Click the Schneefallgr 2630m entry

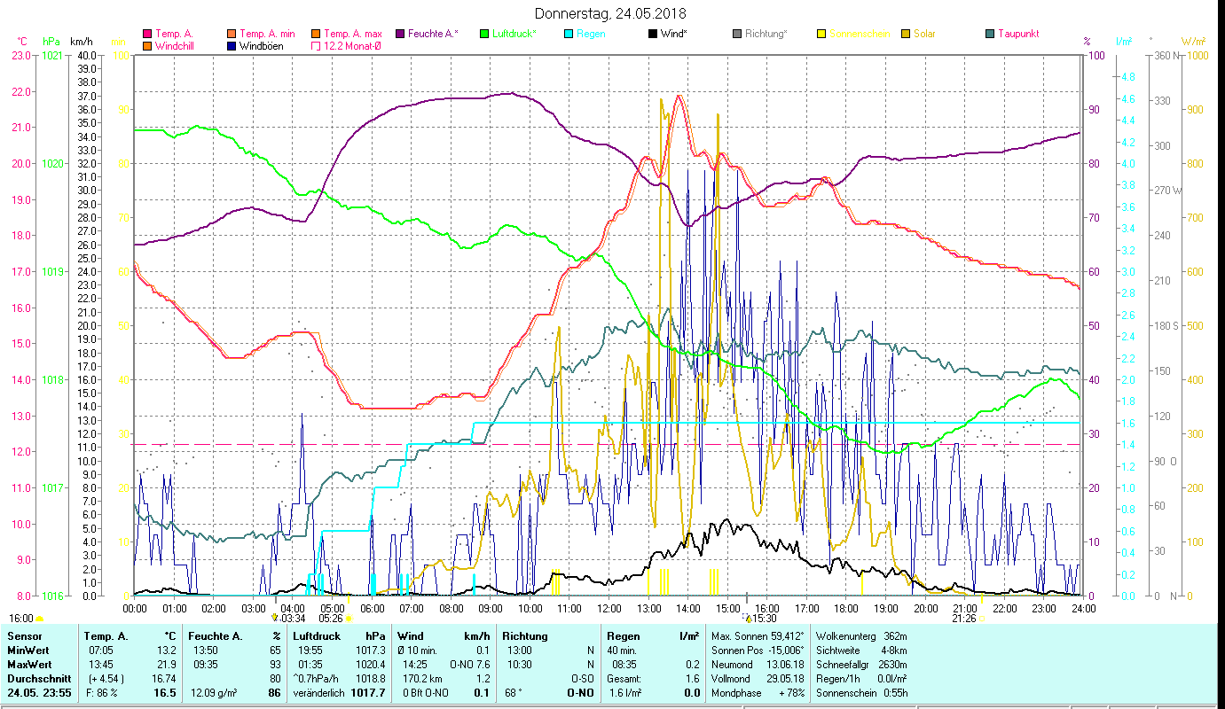click(x=860, y=665)
